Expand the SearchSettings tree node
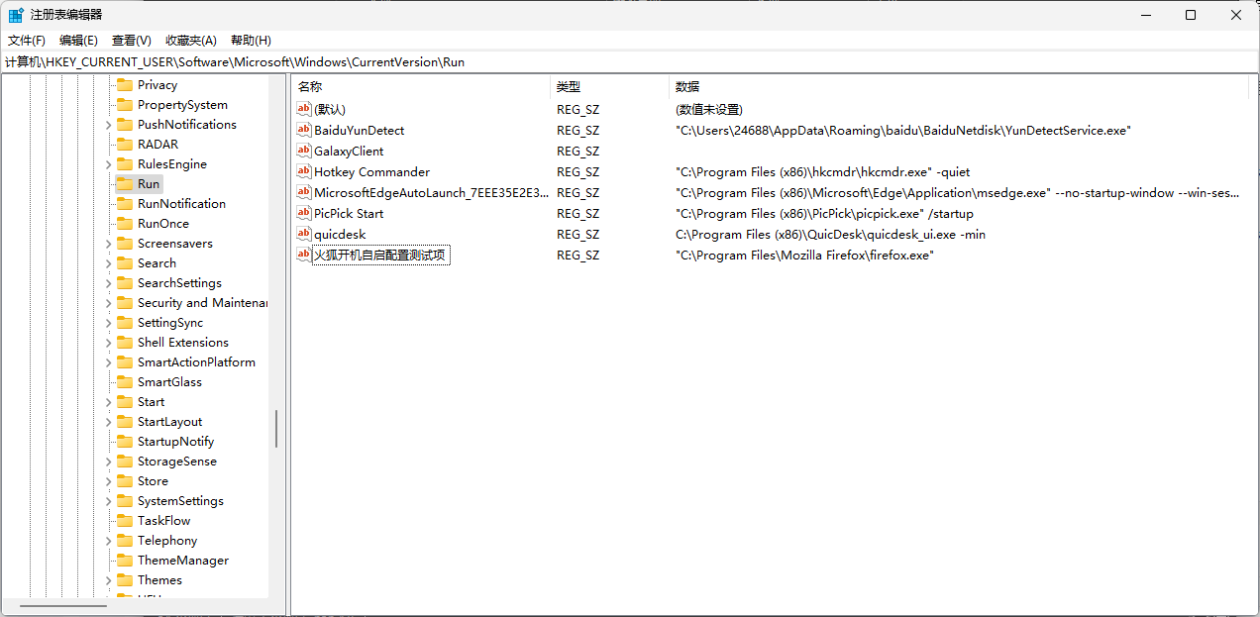Screen dimensions: 1260x617 pos(108,283)
